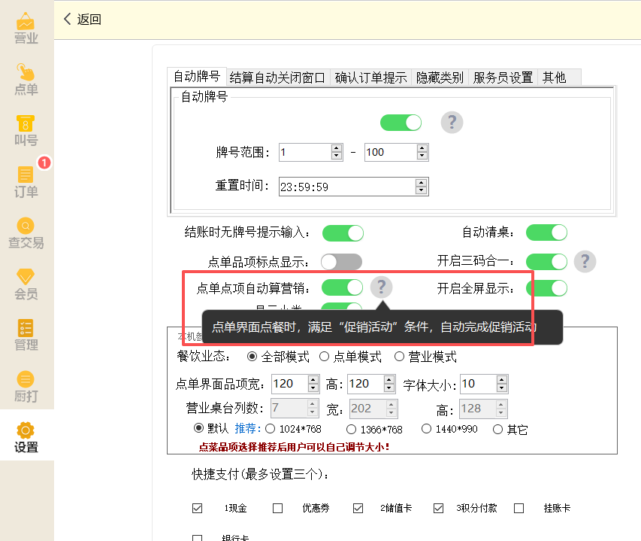641x541 pixels.
Task: Open the 营业 sidebar section
Action: coord(26,28)
